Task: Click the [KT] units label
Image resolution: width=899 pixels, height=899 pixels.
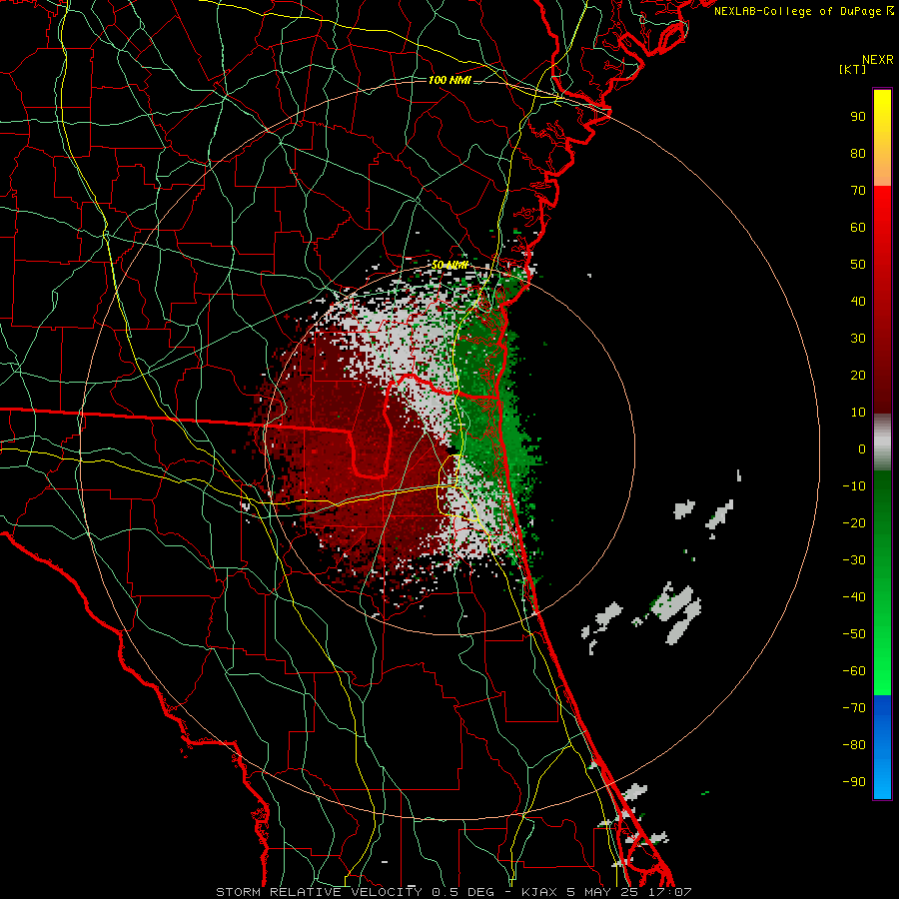Action: click(852, 69)
